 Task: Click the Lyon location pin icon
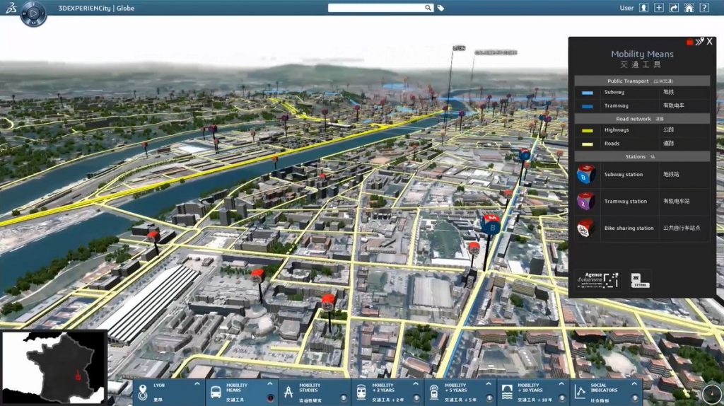pyautogui.click(x=143, y=392)
